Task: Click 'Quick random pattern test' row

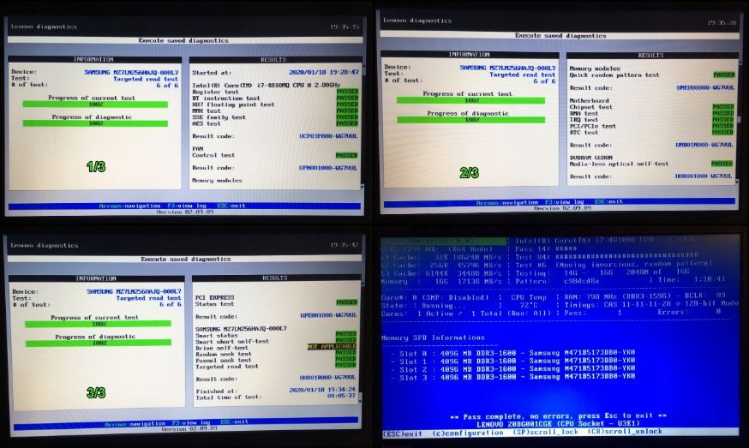Action: coord(652,75)
